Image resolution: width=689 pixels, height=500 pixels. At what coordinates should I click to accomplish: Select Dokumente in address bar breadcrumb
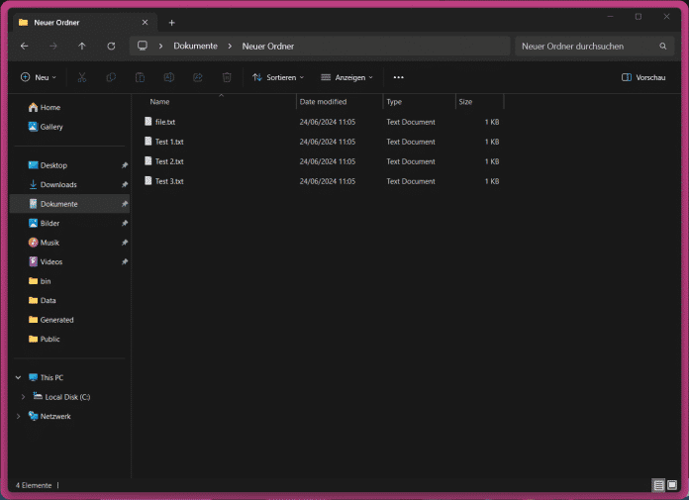click(x=195, y=46)
